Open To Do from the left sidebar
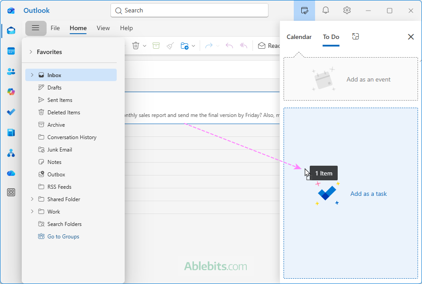The height and width of the screenshot is (284, 422). click(x=11, y=112)
